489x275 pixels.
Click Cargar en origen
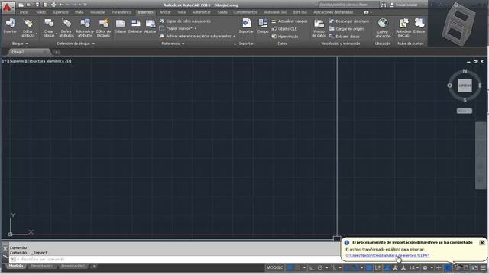[x=346, y=29]
